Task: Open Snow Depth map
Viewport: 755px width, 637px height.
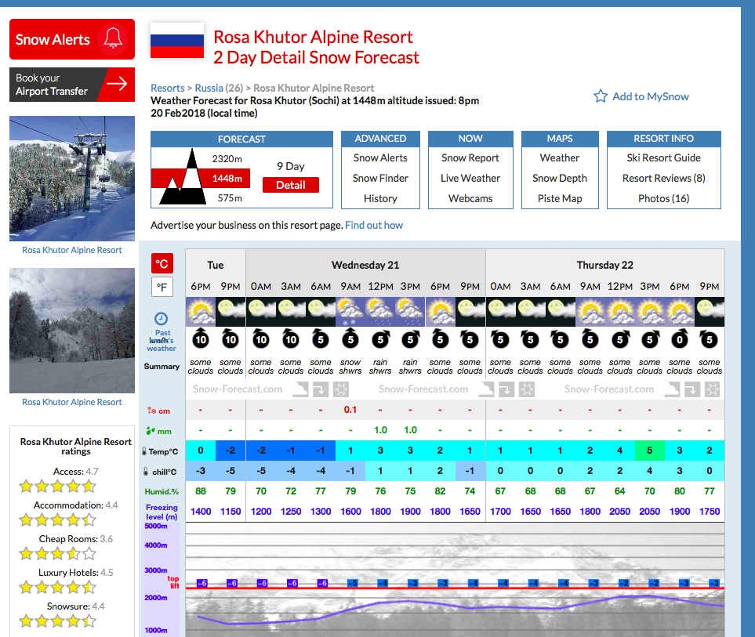Action: [x=559, y=178]
